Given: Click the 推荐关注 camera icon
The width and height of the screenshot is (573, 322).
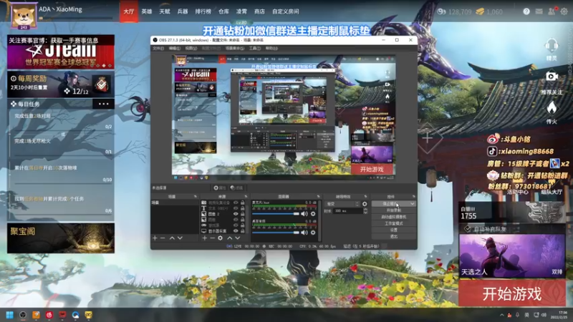Looking at the screenshot, I should coord(552,77).
